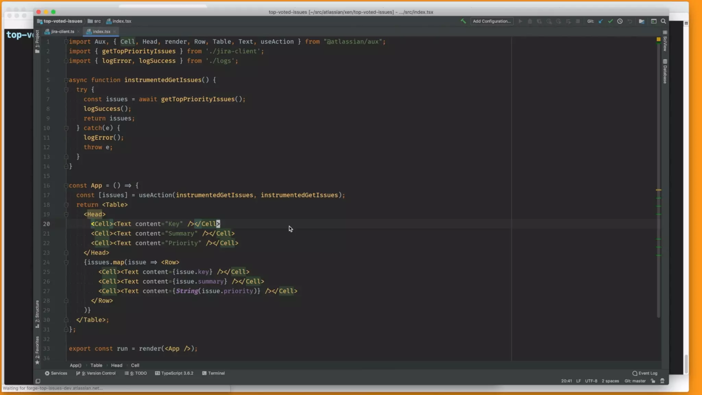Toggle the read-only lock icon
Image resolution: width=702 pixels, height=395 pixels.
pyautogui.click(x=653, y=381)
